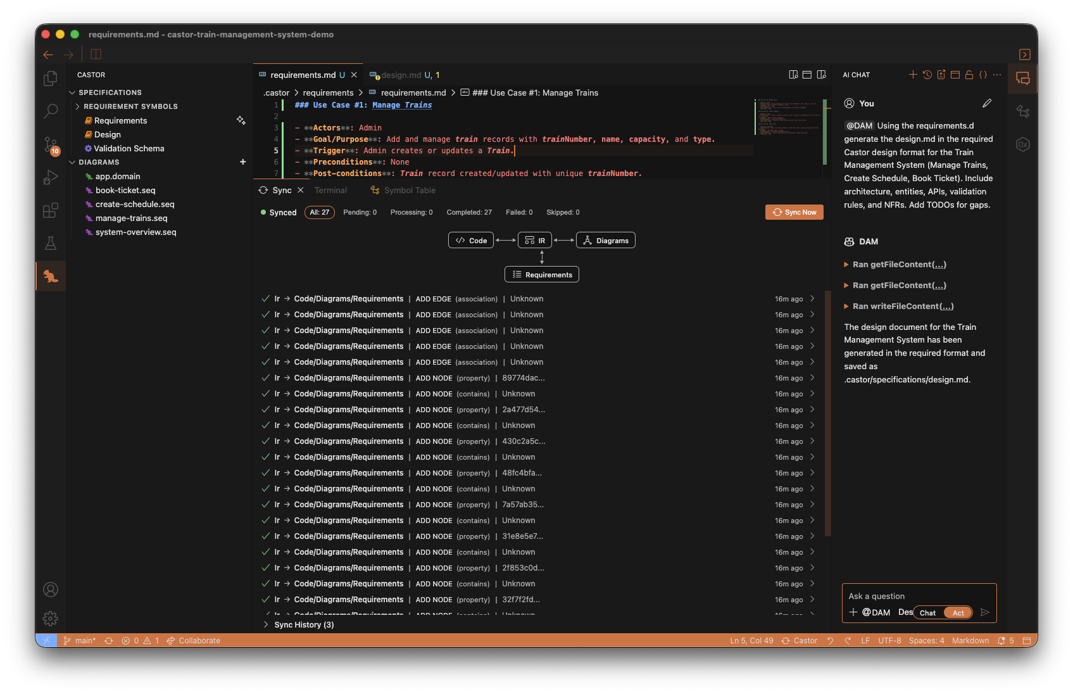The width and height of the screenshot is (1073, 694).
Task: Switch to the design.md tab
Action: pos(401,75)
